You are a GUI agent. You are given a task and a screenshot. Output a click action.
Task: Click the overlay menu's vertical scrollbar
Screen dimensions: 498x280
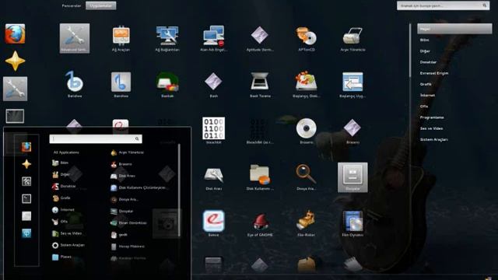(179, 191)
